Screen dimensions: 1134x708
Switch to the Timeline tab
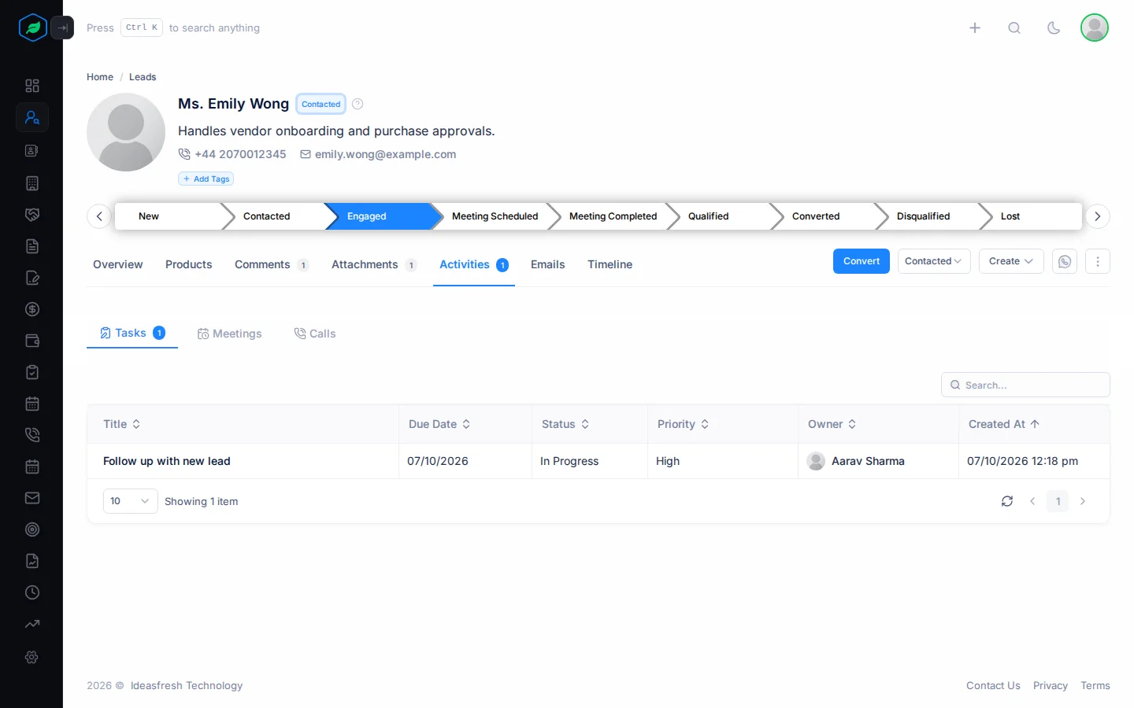point(610,264)
